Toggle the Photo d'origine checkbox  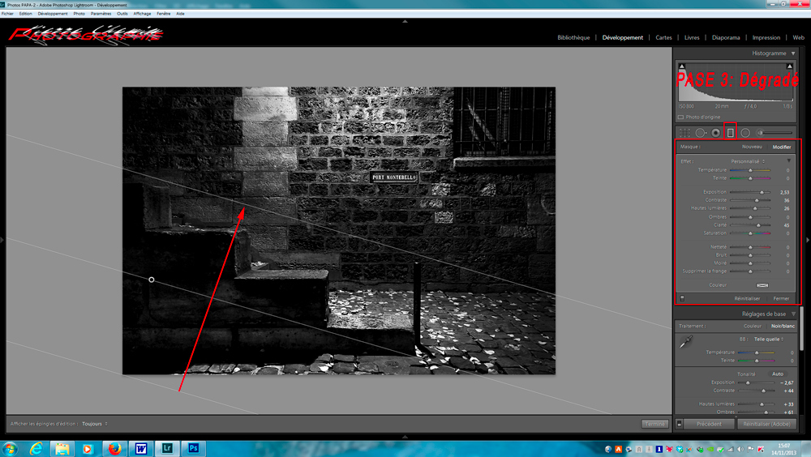(x=680, y=117)
